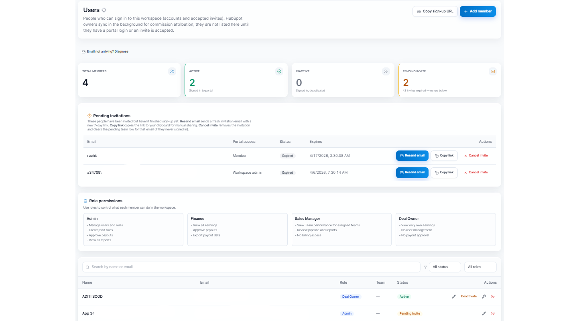Select the Finance role permissions card
Image resolution: width=571 pixels, height=321 pixels.
238,230
